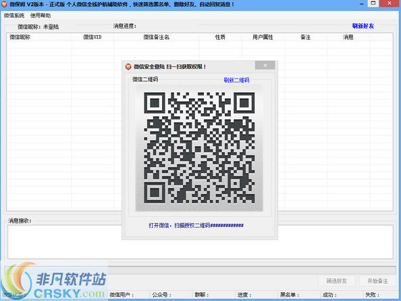Click the 性质 column header

(220, 37)
